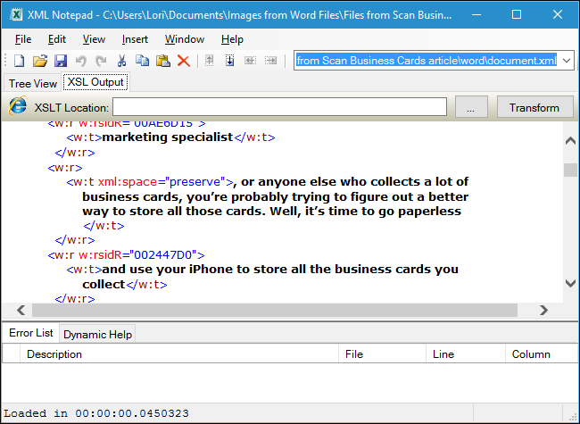Click the 'Loaded in 00:00:00.0450323' status text

[x=96, y=413]
